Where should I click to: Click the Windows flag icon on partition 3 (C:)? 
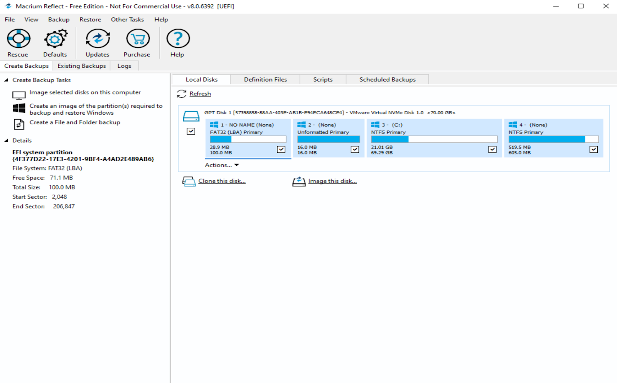pyautogui.click(x=375, y=125)
